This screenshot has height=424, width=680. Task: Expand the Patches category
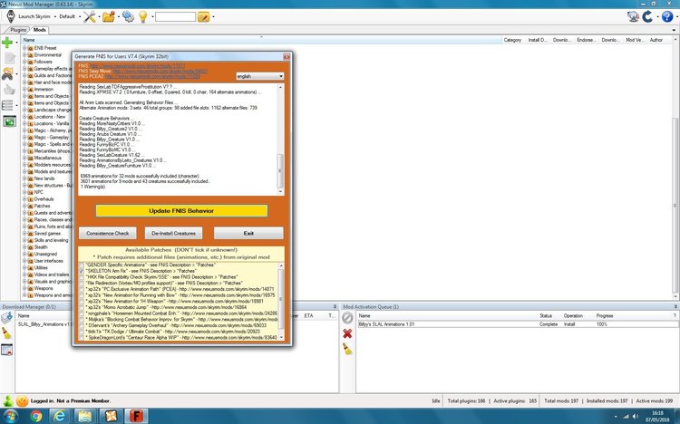click(x=24, y=206)
